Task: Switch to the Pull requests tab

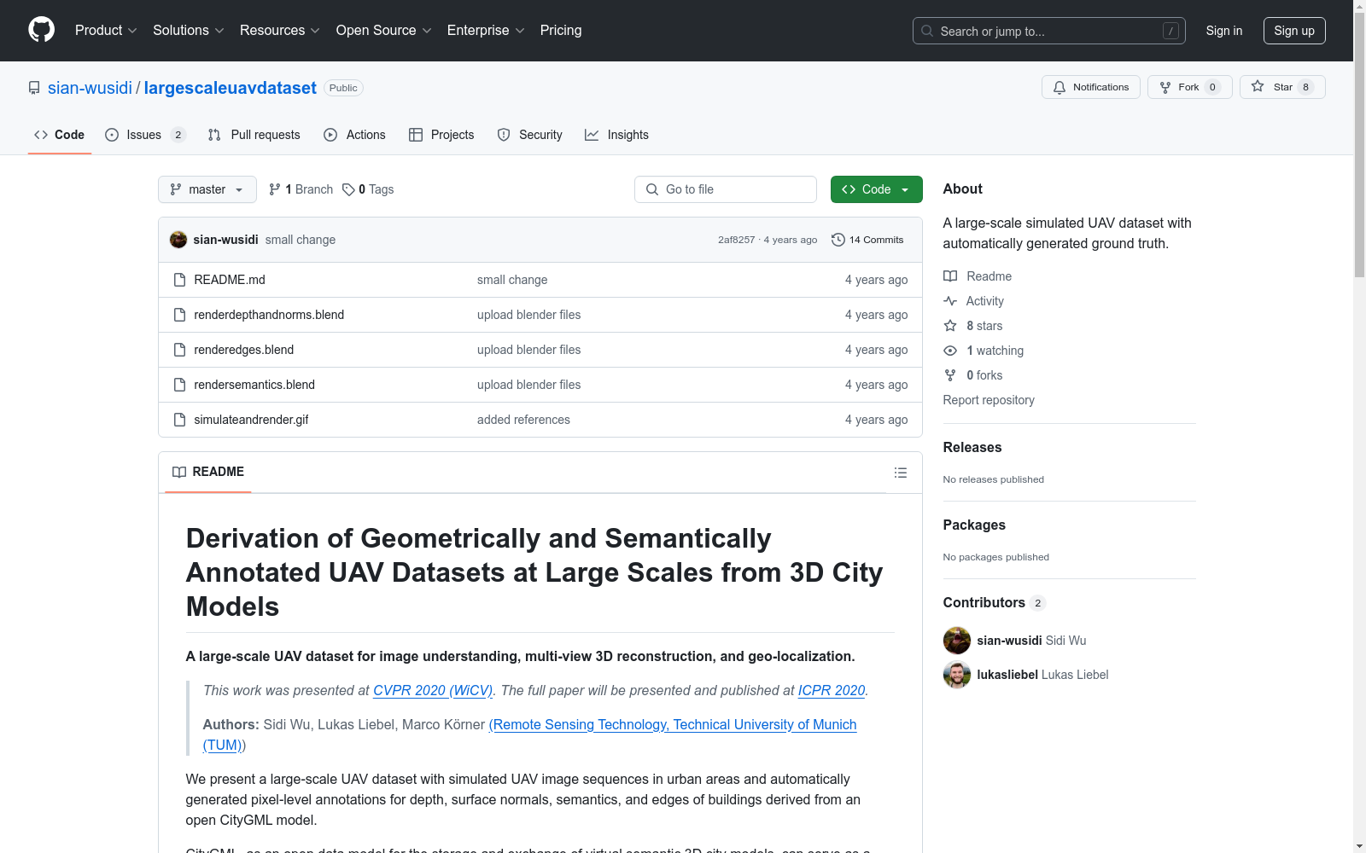Action: click(254, 135)
